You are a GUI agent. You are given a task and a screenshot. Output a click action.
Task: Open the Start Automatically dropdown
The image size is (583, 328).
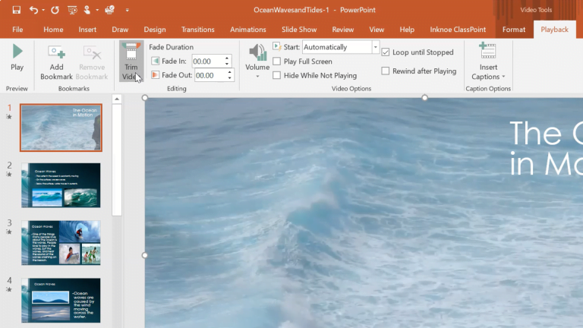click(376, 47)
